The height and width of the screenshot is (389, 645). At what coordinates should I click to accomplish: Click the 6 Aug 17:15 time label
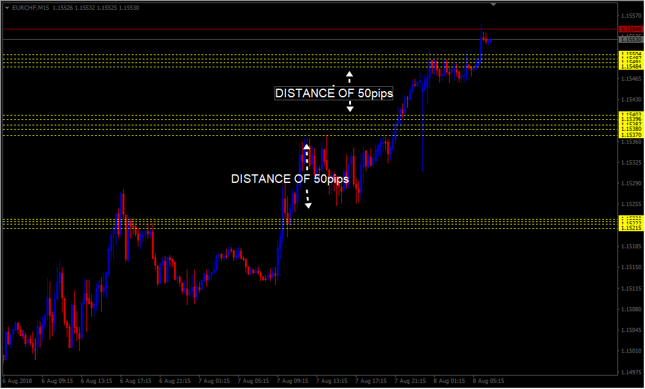(136, 381)
